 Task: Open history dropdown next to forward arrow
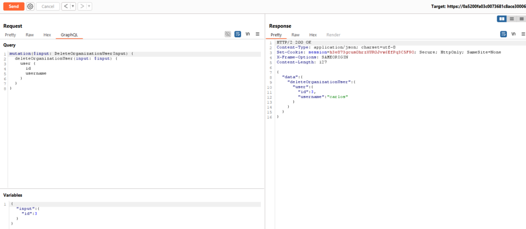point(89,6)
